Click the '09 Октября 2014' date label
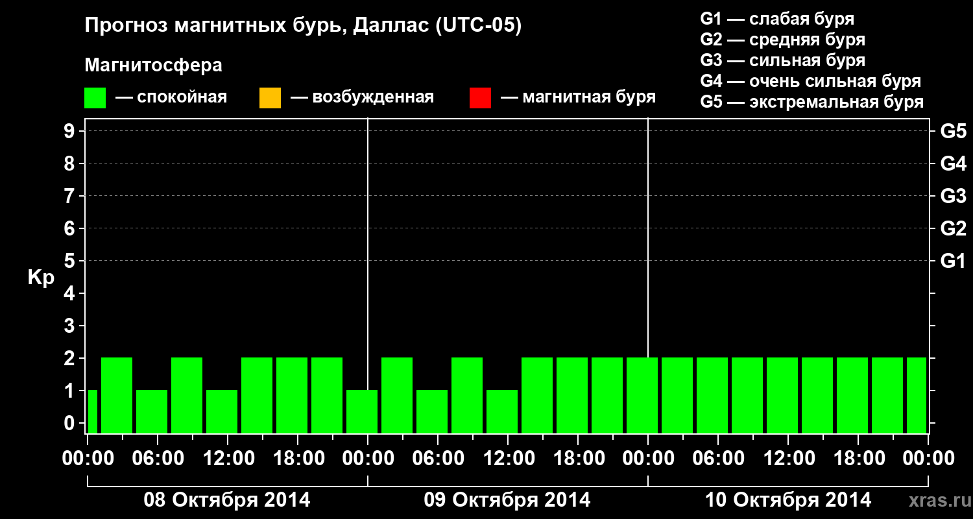 507,500
